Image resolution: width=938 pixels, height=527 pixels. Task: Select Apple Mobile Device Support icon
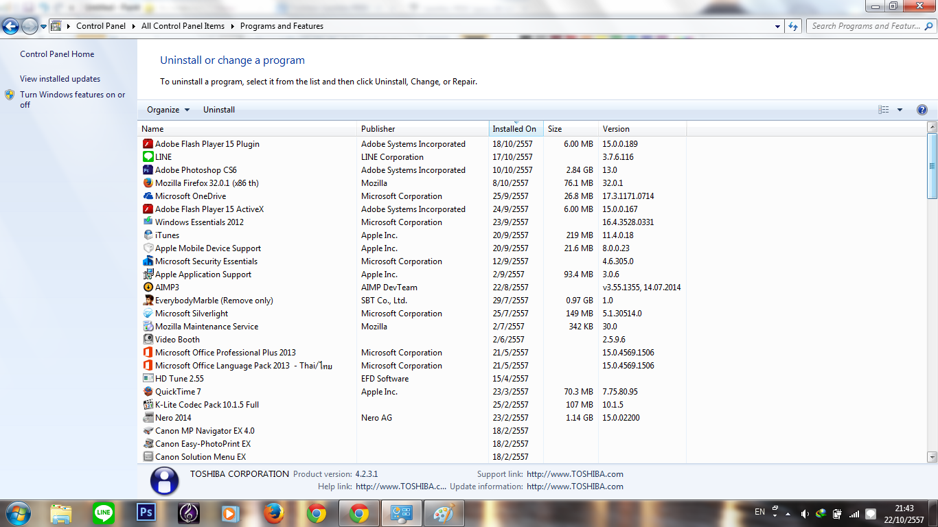(148, 248)
